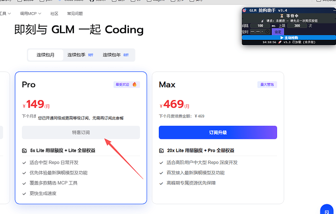336x214 pixels.
Task: Click the rocket icon in 抢购助手 status bar
Action: (x=280, y=42)
